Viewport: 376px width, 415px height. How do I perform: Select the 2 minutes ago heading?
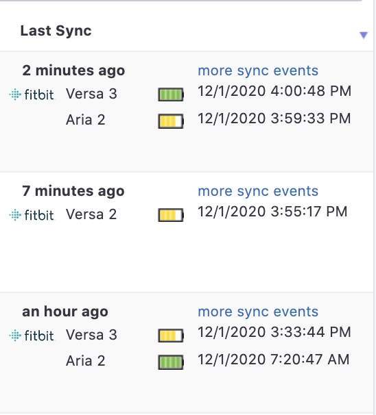[73, 71]
